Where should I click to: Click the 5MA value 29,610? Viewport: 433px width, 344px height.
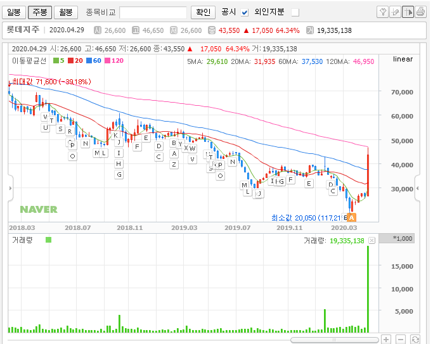tap(217, 61)
